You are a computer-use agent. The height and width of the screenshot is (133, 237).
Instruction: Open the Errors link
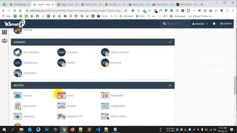71,95
